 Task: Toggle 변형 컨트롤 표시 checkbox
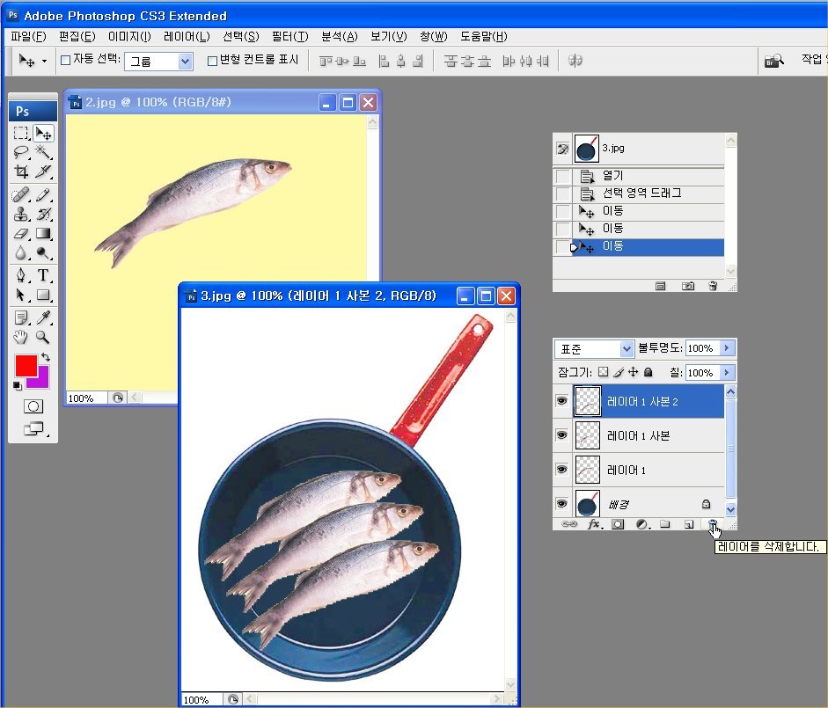pyautogui.click(x=212, y=61)
